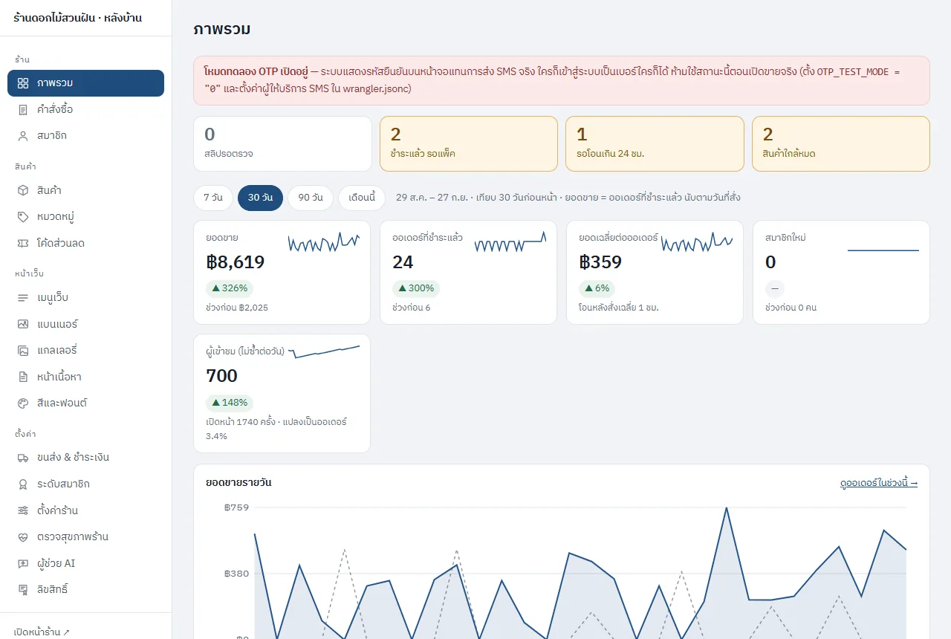
Task: Click the หมวดหมู่ tag icon
Action: pyautogui.click(x=23, y=217)
